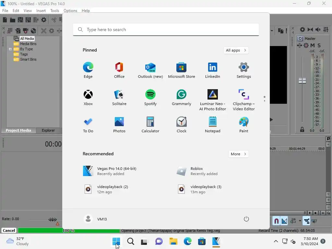Image resolution: width=332 pixels, height=249 pixels.
Task: Toggle Lock Envelopes to Events button
Action: click(307, 221)
